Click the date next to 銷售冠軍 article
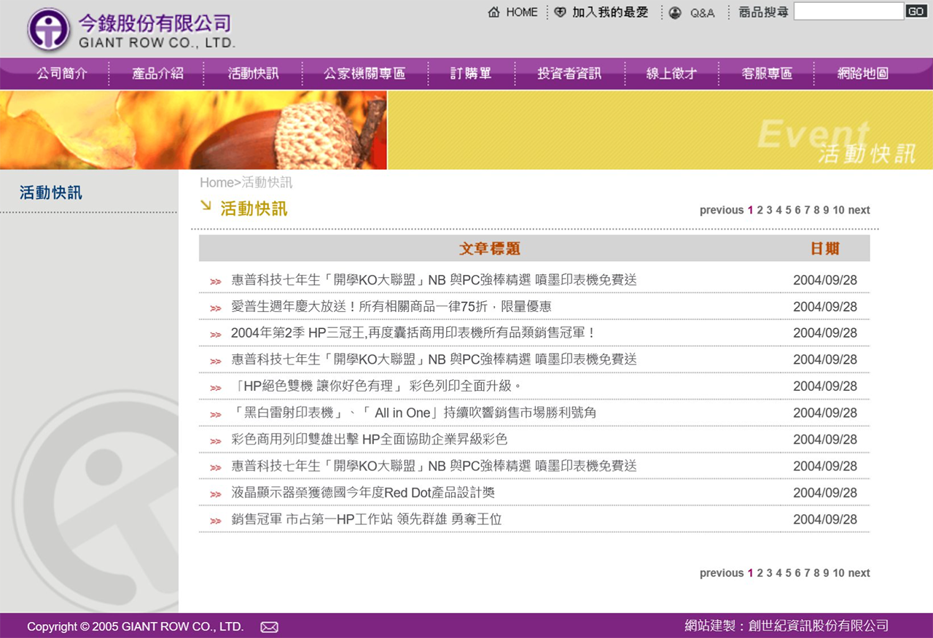The image size is (933, 638). coord(825,520)
